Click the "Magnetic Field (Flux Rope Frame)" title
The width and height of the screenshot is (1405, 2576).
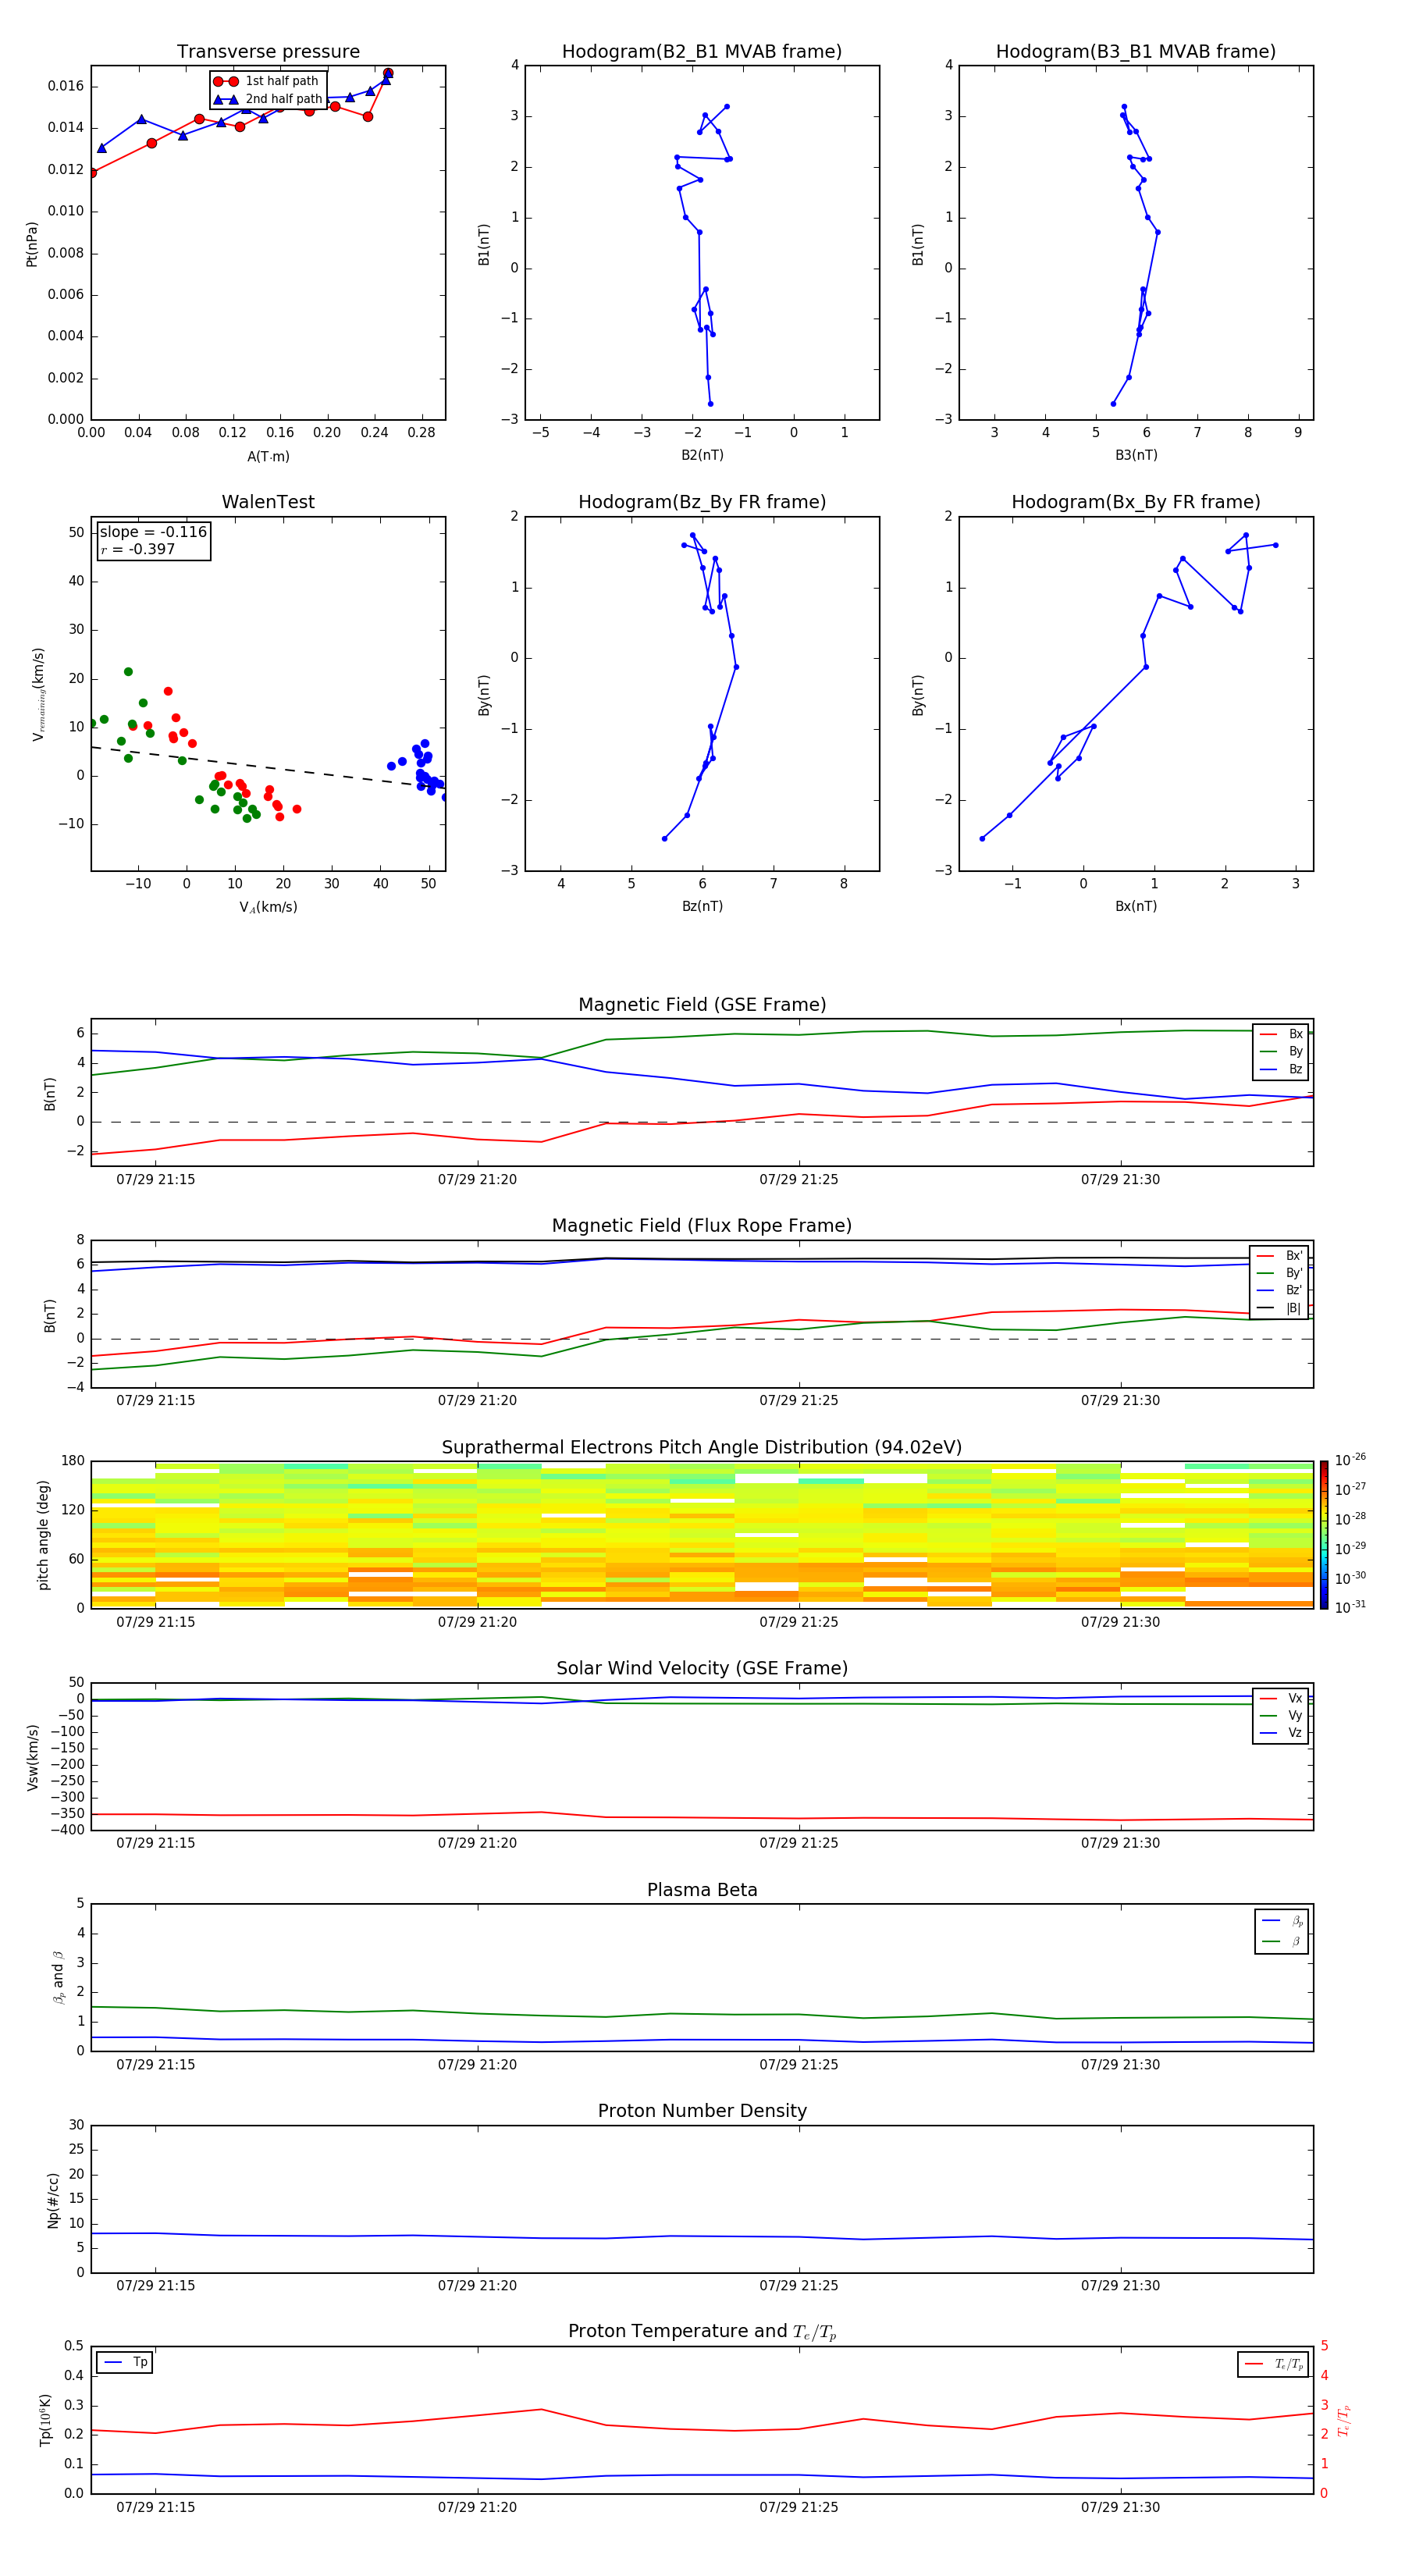point(702,1226)
